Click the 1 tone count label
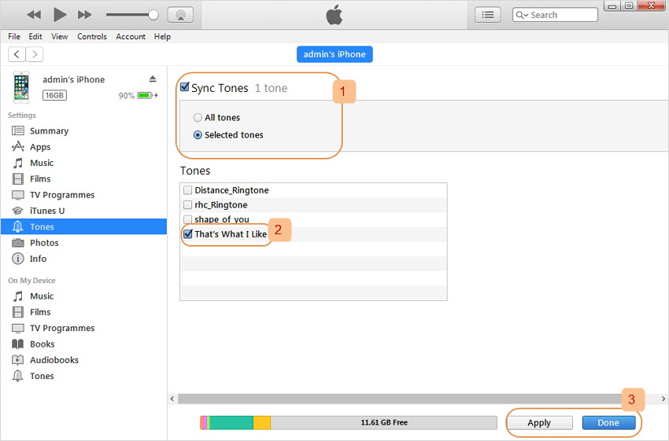Viewport: 669px width, 441px height. tap(271, 88)
